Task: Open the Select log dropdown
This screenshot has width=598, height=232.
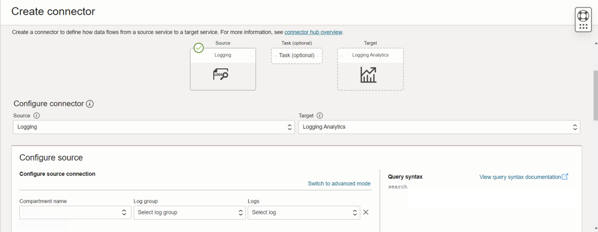Action: click(x=304, y=213)
